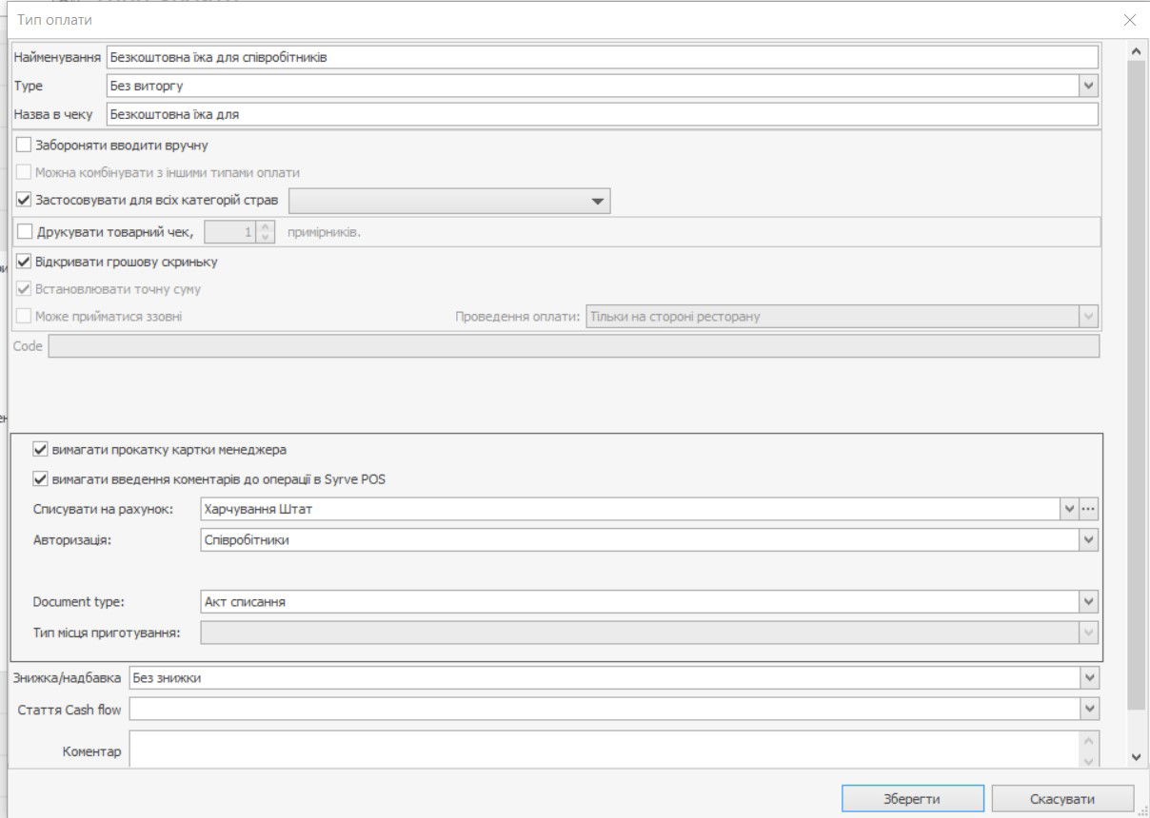Enable the Забороняти вводити вручну checkbox

click(x=25, y=146)
